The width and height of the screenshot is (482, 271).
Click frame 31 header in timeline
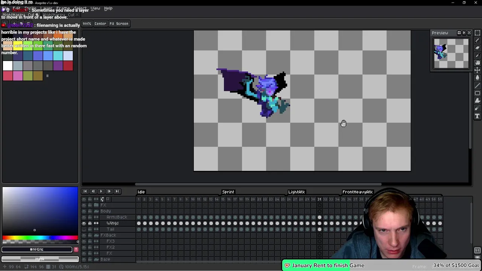[x=319, y=199]
